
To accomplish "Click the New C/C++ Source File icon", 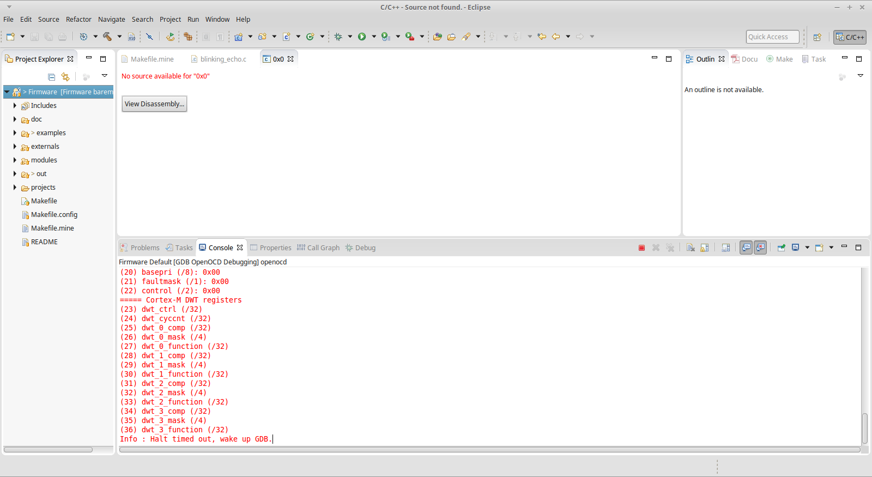I will click(286, 37).
